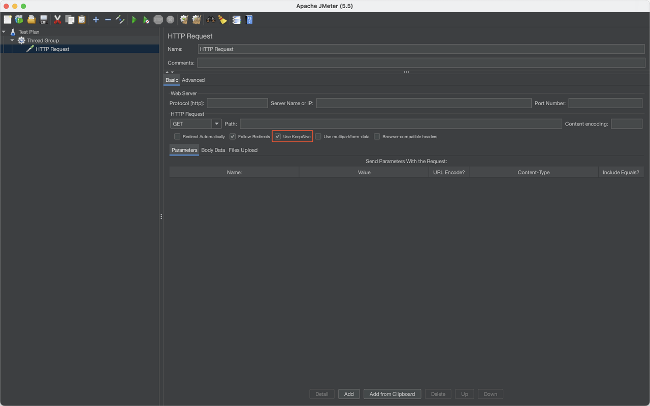Screen dimensions: 650x406
Task: Clear all results with the double broom icon
Action: click(197, 19)
